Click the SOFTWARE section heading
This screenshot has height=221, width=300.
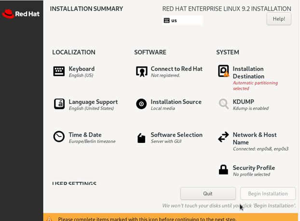(150, 52)
